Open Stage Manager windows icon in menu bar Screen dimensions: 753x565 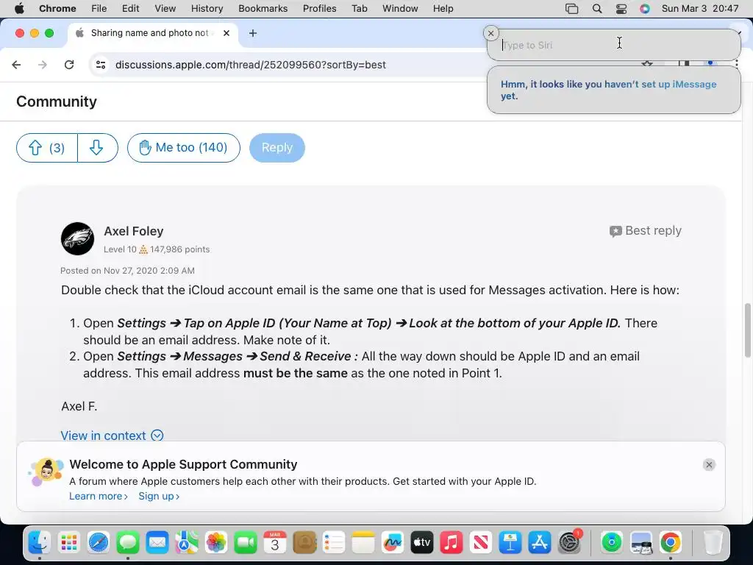pos(571,8)
